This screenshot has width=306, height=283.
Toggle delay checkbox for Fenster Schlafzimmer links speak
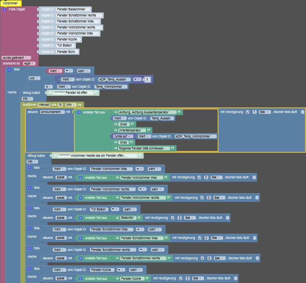pyautogui.click(x=200, y=238)
